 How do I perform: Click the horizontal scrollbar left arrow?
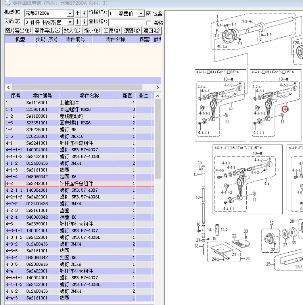point(8,87)
